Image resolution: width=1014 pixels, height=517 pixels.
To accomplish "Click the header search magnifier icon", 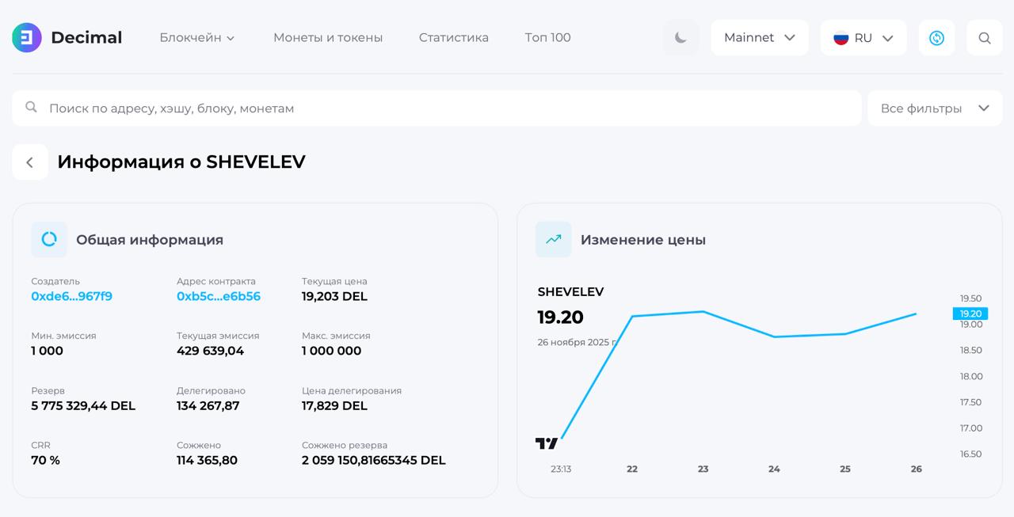I will point(985,38).
